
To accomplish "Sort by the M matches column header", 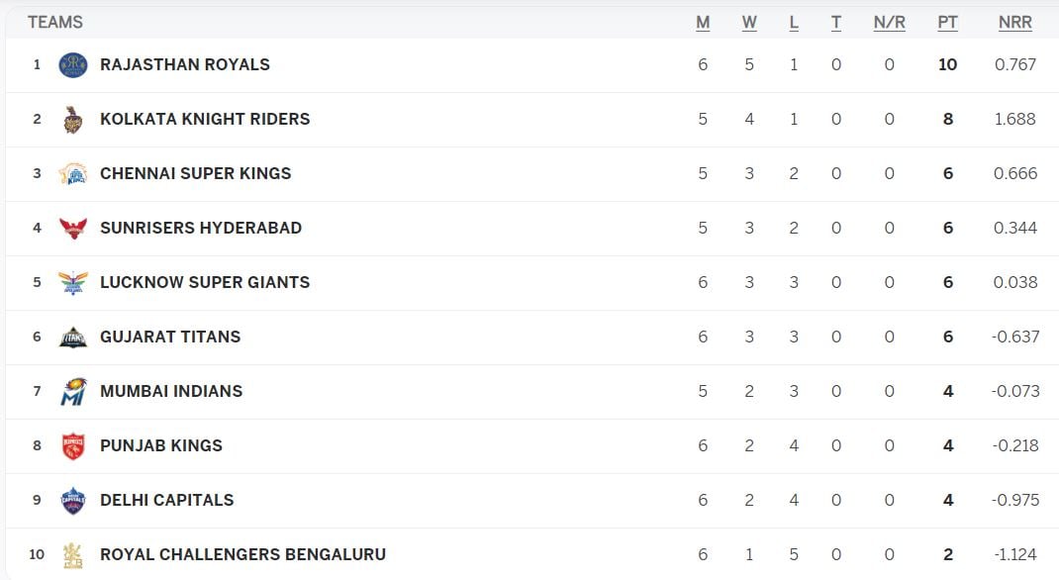I will click(703, 23).
